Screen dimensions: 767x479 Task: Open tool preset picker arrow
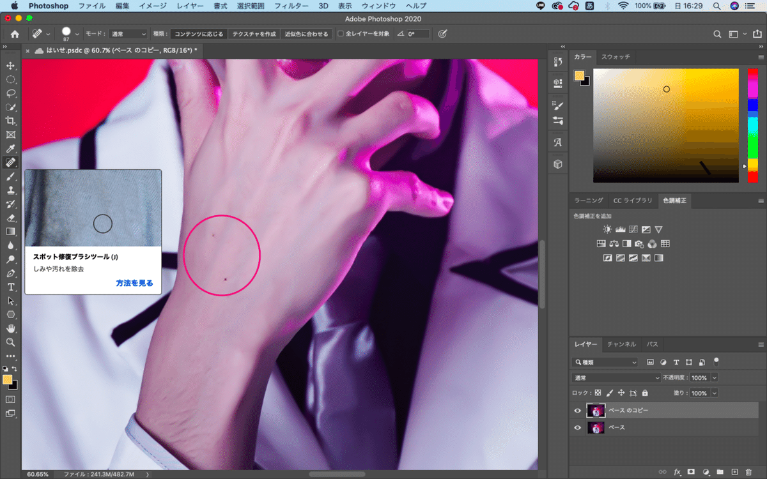(49, 34)
